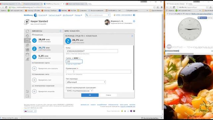213x120 pixels.
Task: Click the magnifier icon in the search box
Action: (87, 15)
